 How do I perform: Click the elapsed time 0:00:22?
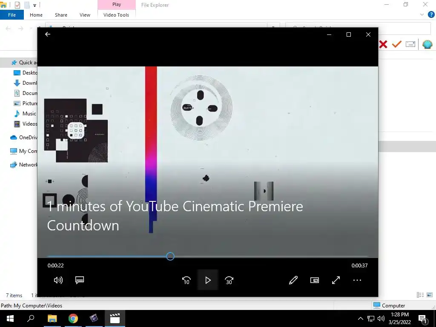point(56,266)
